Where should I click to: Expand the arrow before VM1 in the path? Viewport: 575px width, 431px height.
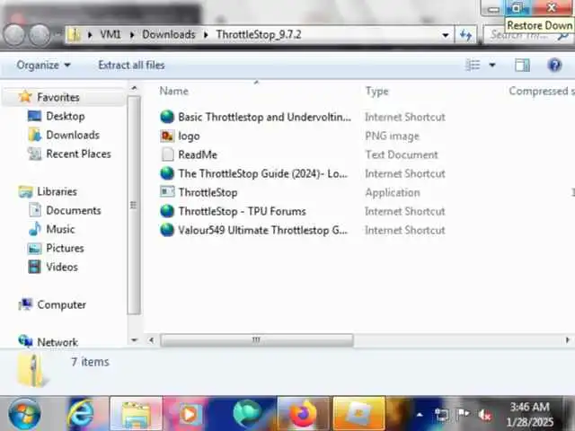90,35
